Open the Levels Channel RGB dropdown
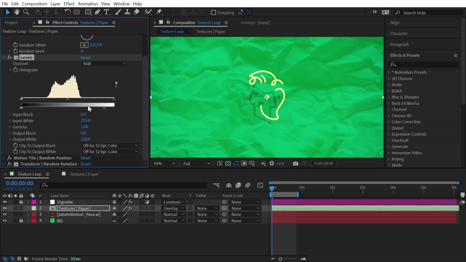466x262 pixels. pos(104,64)
